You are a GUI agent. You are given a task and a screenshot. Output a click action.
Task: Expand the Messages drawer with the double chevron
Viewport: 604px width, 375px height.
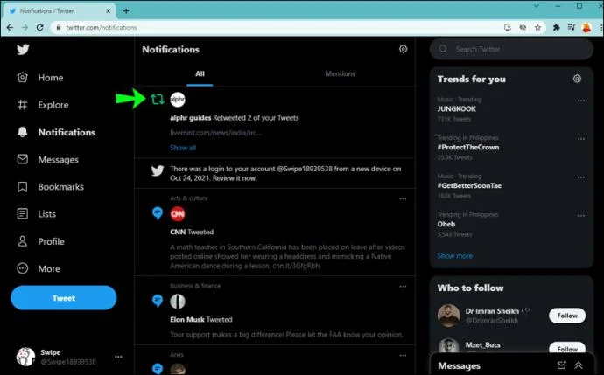(x=579, y=365)
